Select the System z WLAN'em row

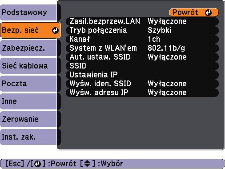(x=142, y=48)
